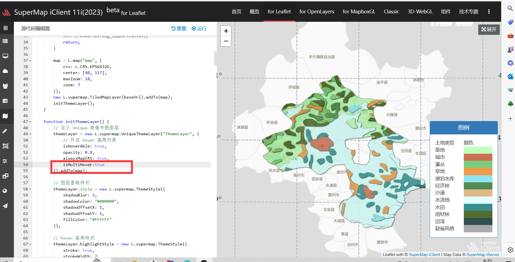
Task: Open the 概览 overview tab
Action: click(254, 11)
